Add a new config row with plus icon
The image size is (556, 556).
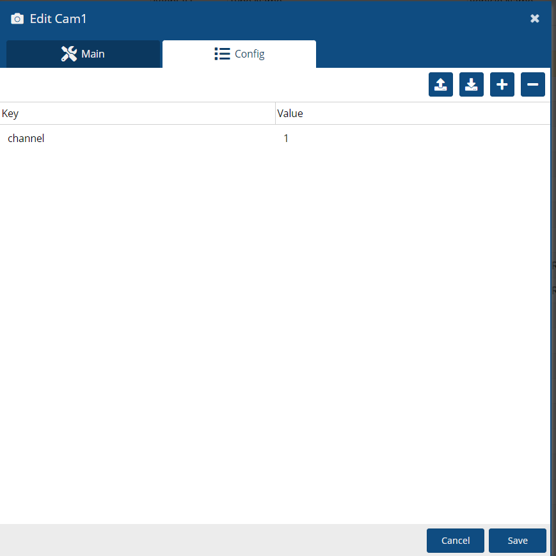tap(502, 84)
